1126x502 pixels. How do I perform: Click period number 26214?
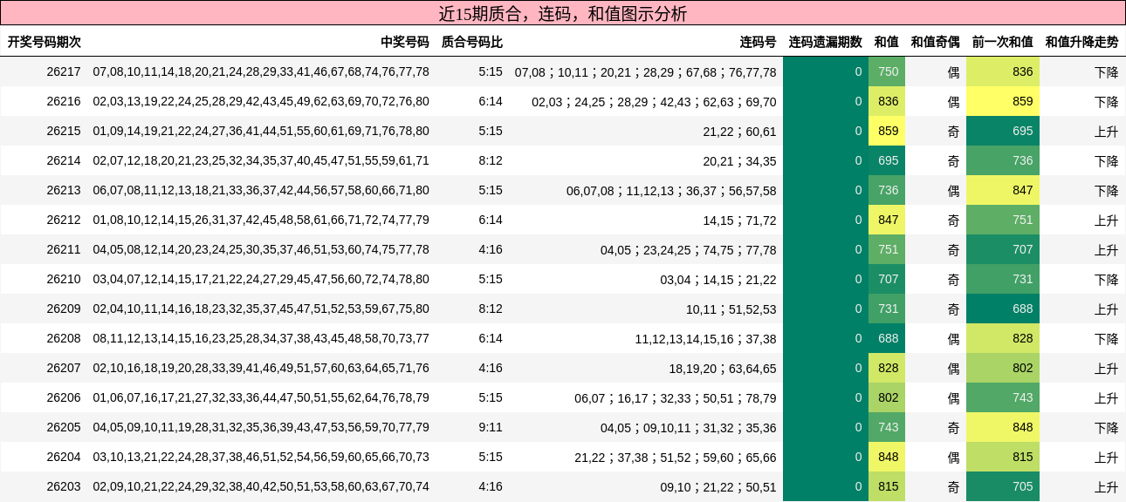(x=64, y=160)
